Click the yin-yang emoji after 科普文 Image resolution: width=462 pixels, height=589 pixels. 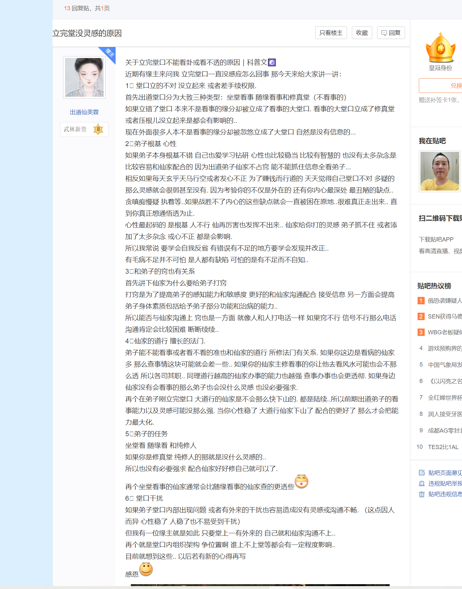coord(272,63)
